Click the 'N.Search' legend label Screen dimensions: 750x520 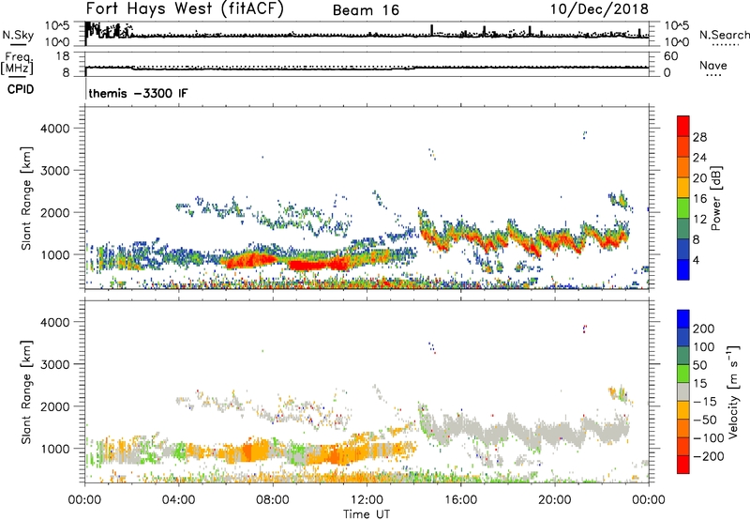pyautogui.click(x=724, y=35)
